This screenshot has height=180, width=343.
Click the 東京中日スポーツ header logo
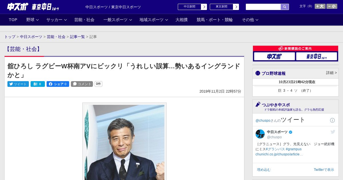45,7
